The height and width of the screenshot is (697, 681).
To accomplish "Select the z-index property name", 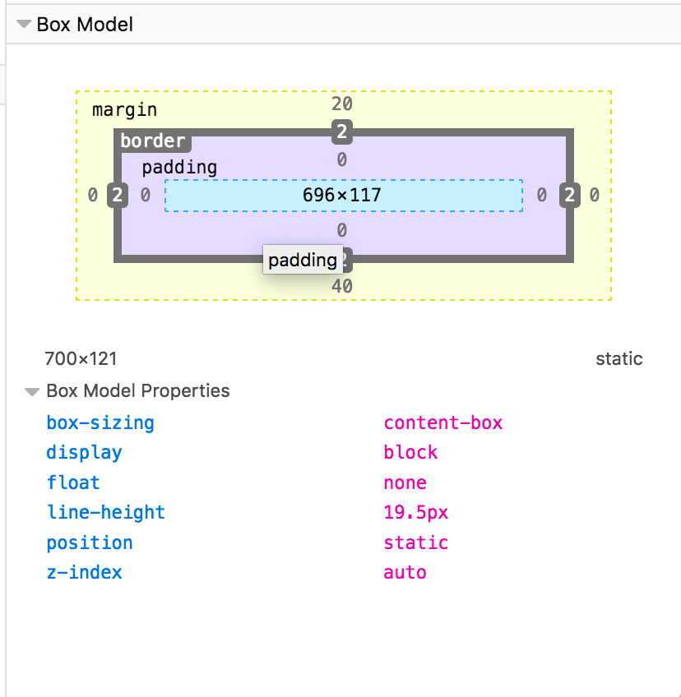I will point(84,572).
